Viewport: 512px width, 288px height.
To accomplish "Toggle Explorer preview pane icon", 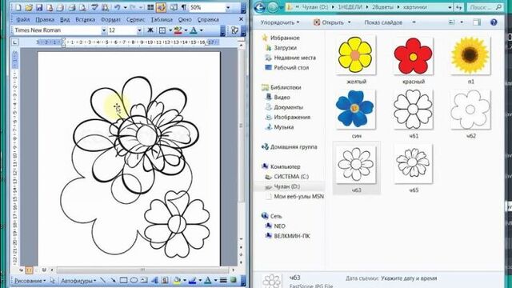I will point(477,22).
